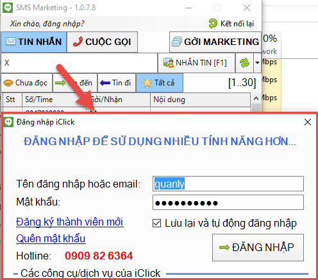This screenshot has height=280, width=318.
Task: Click the [1..30] page range indicator
Action: [242, 83]
